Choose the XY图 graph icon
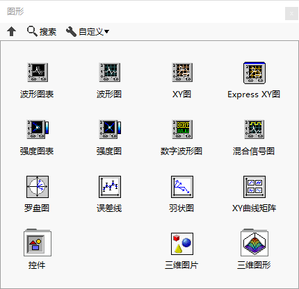Viewport: 299px width, 289px height. [x=182, y=72]
